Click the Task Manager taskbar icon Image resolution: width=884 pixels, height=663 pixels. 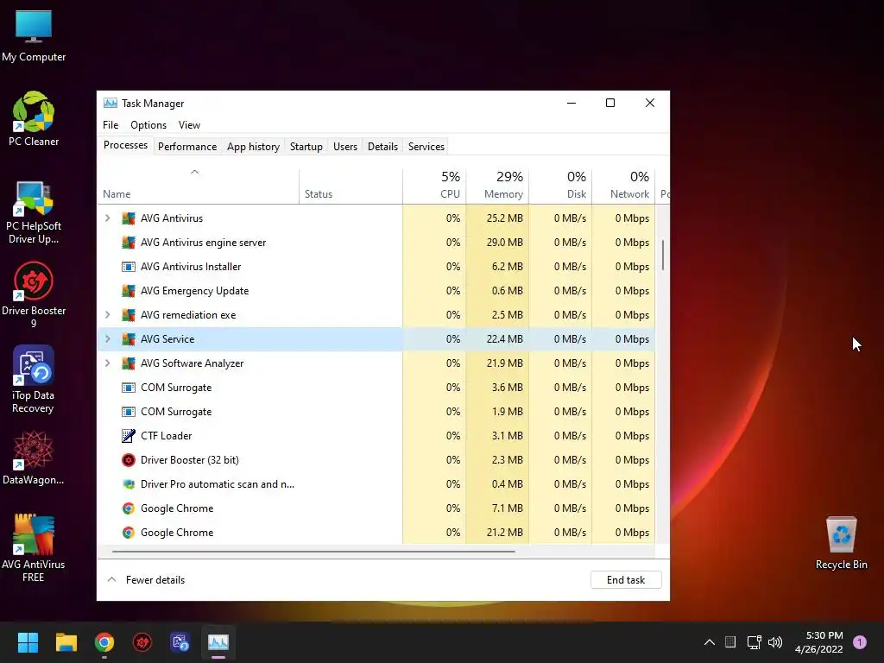218,642
